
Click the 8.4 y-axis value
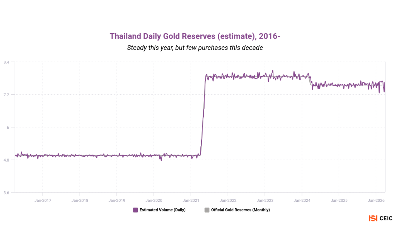point(7,62)
